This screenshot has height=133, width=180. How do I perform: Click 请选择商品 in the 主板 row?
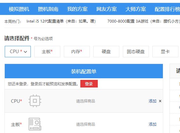pyautogui.click(x=85, y=124)
